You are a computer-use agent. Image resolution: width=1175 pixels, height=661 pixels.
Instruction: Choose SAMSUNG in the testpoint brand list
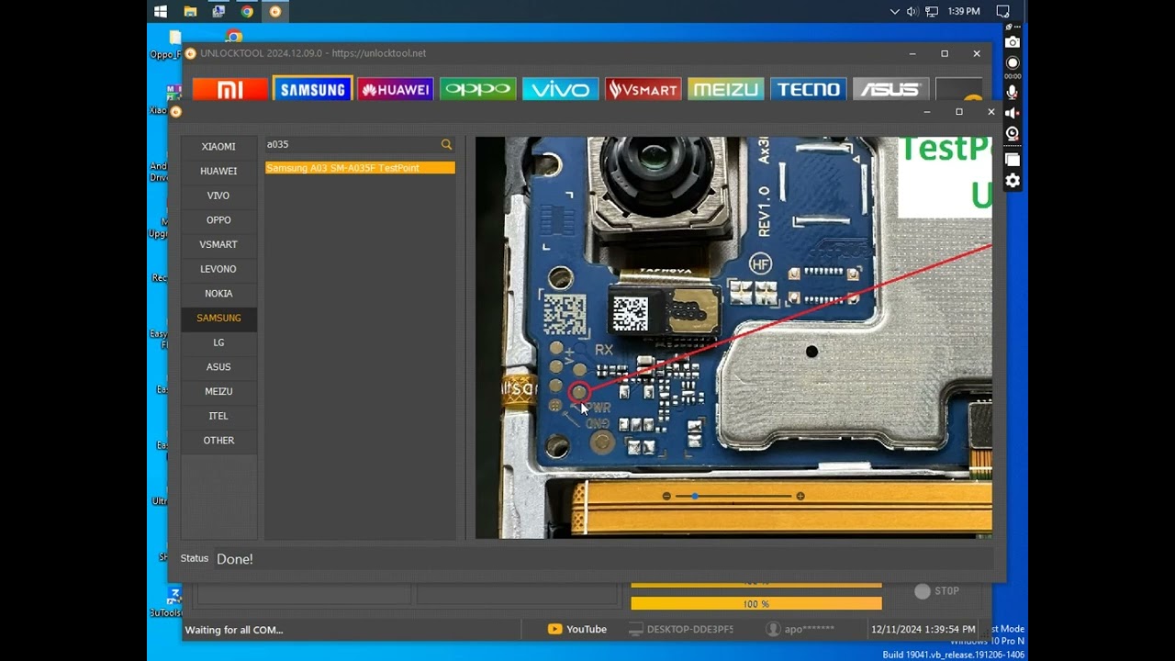click(218, 318)
